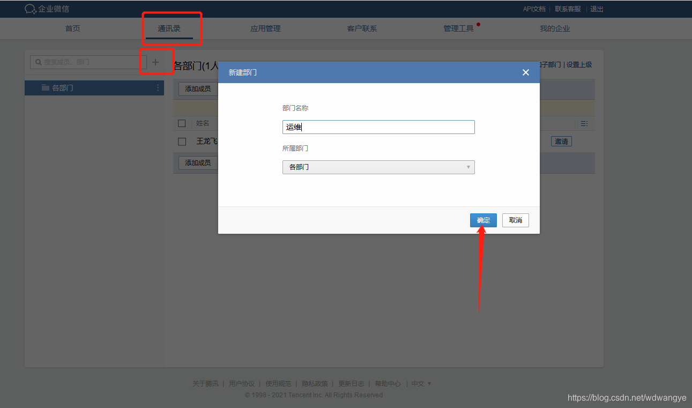The image size is (692, 408).
Task: Open the column settings list icon
Action: click(x=584, y=123)
